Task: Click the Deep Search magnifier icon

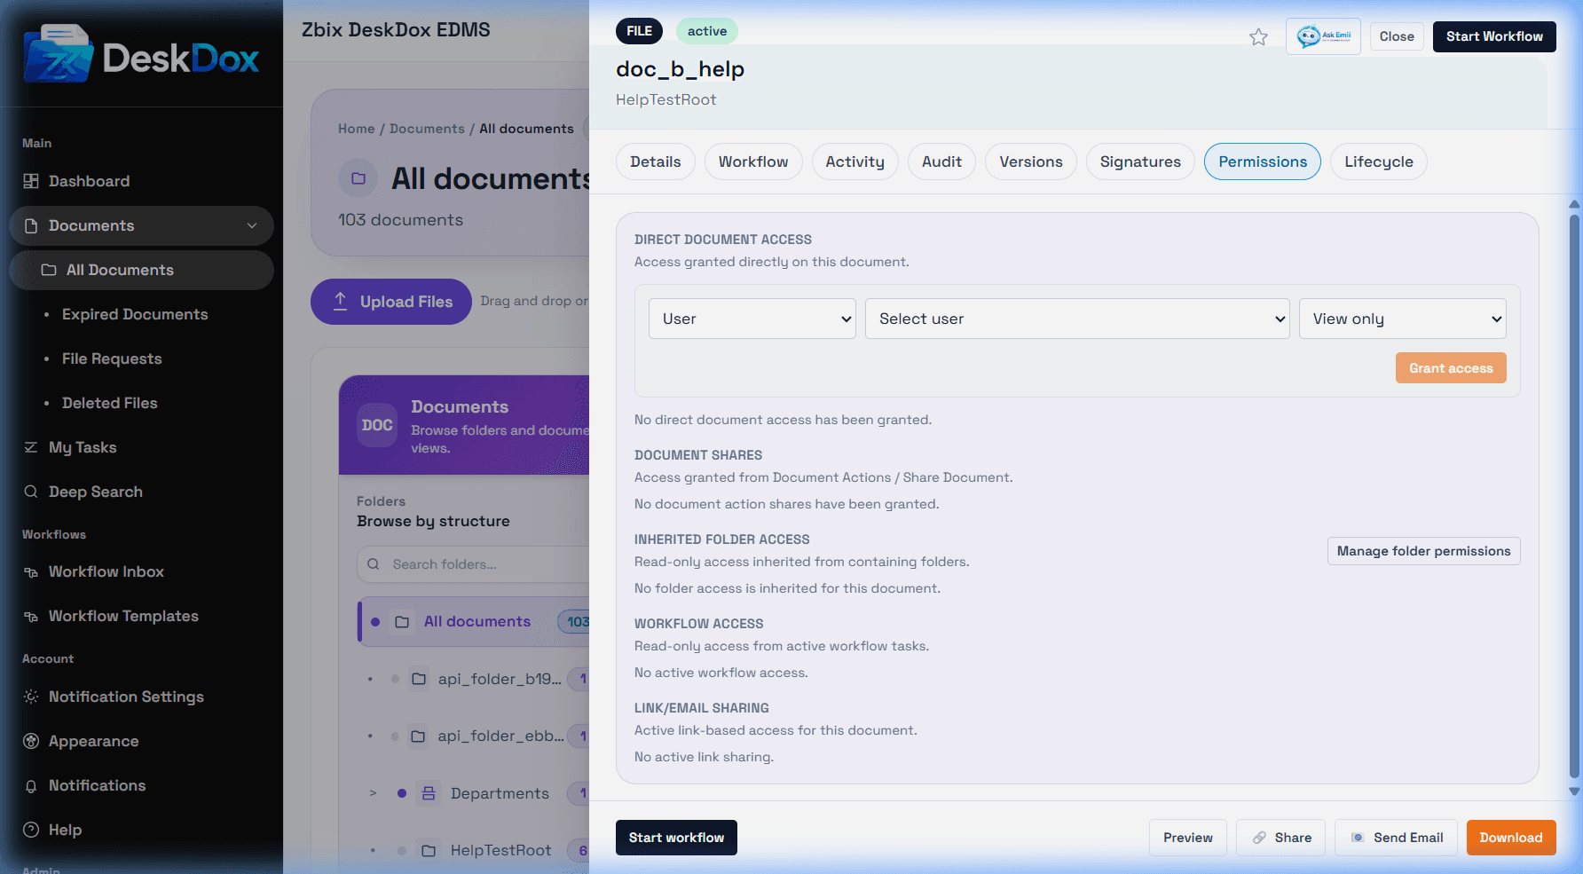Action: click(x=31, y=492)
